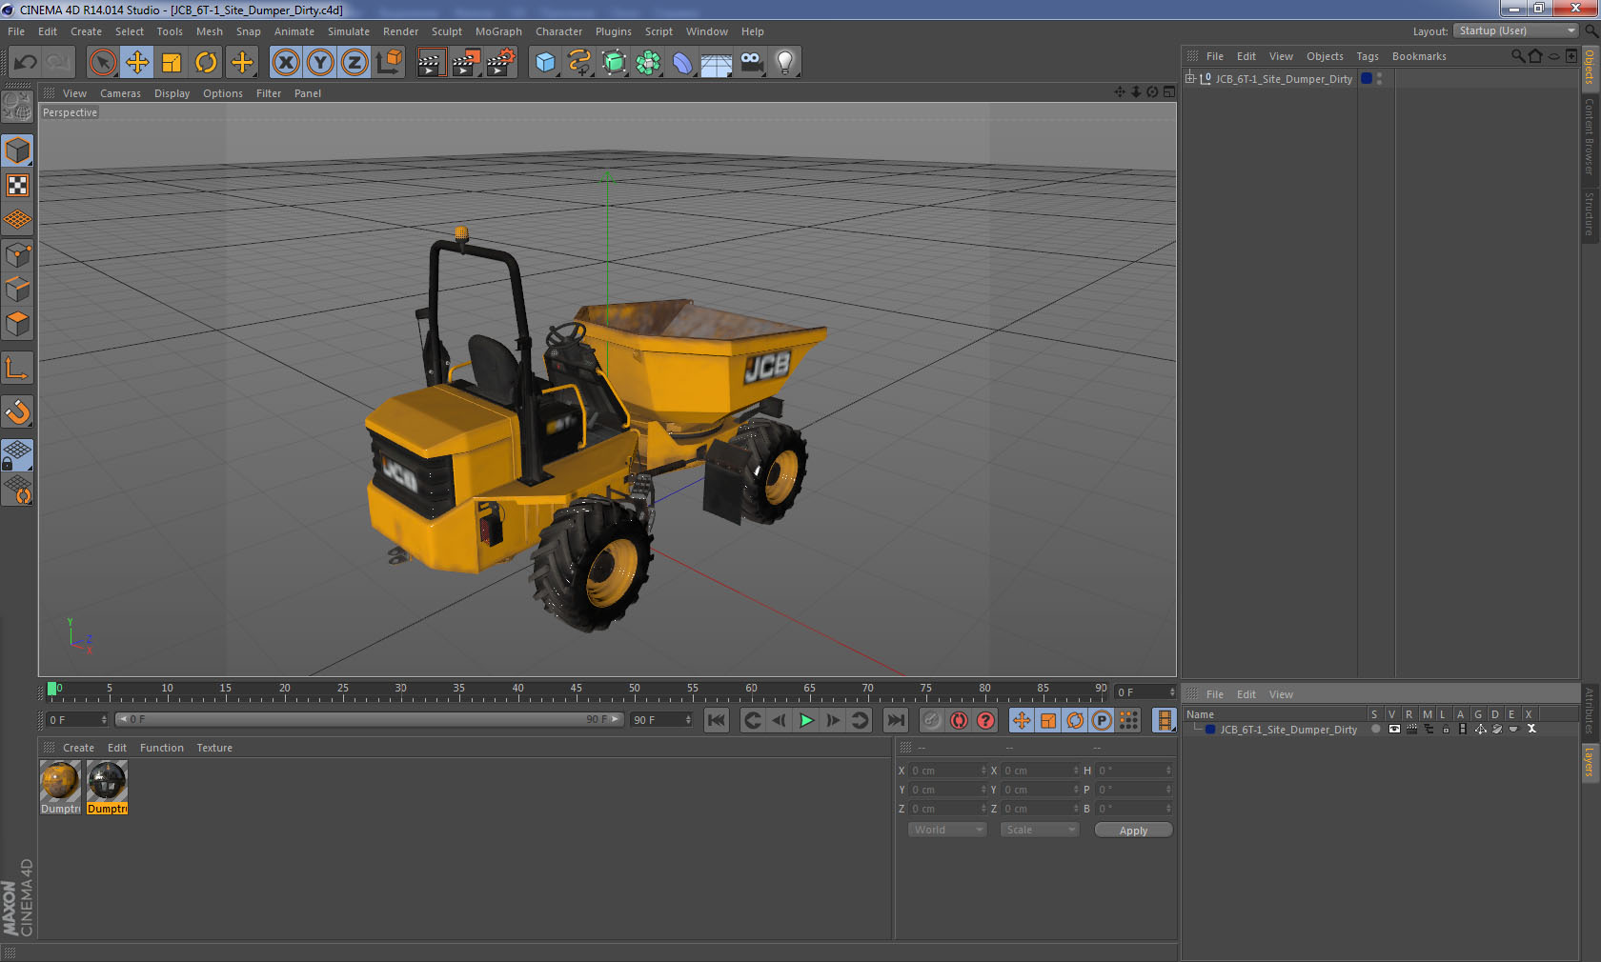
Task: Adjust the end frame 90 F stepper
Action: click(688, 720)
